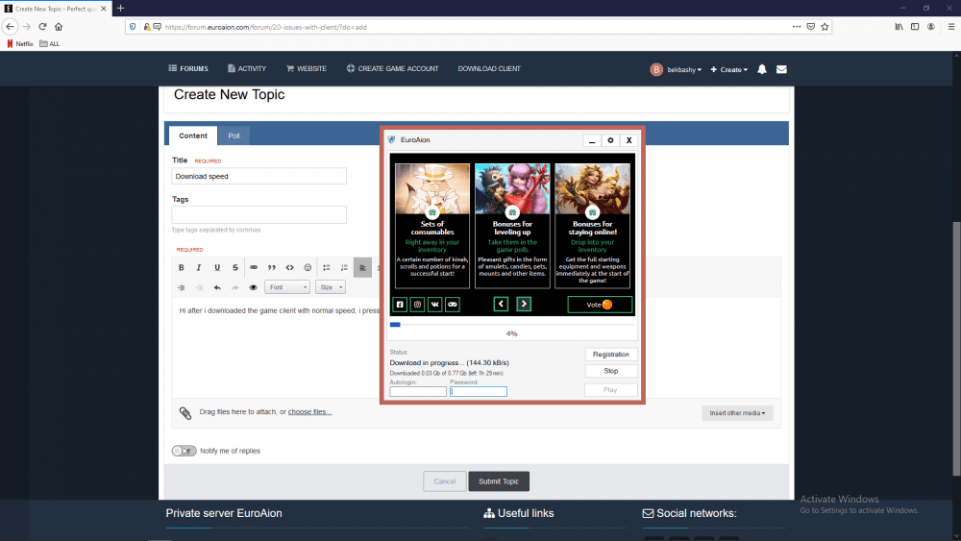Open the Activity menu item
This screenshot has height=541, width=961.
247,69
